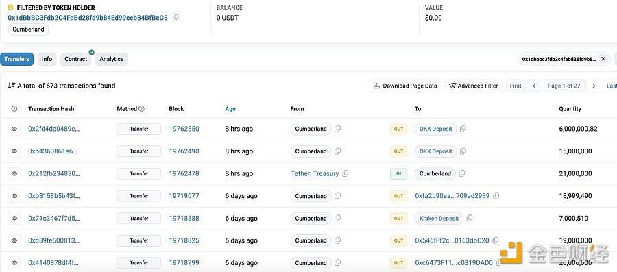Open address 0xfa2b90ea...709ed2939
Viewport: 617px width, 272px height.
[x=452, y=196]
